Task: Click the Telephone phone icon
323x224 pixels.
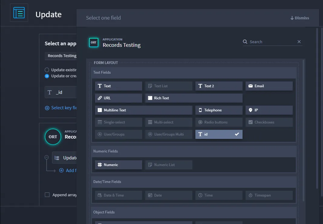Action: pyautogui.click(x=200, y=110)
